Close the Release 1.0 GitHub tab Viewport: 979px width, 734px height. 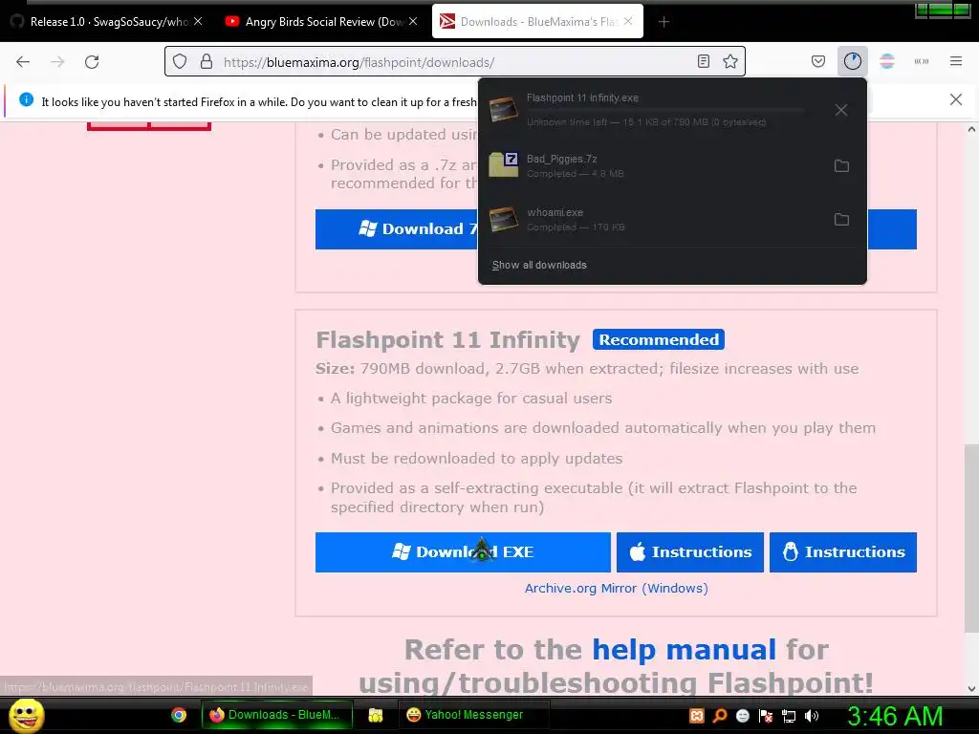click(198, 22)
